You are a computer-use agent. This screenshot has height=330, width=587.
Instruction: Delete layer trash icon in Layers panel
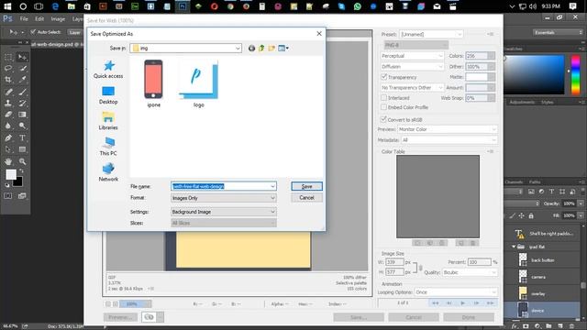572,326
